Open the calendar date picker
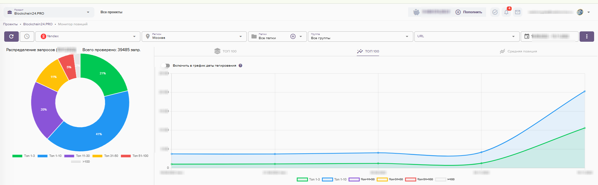The width and height of the screenshot is (598, 185). (x=527, y=37)
